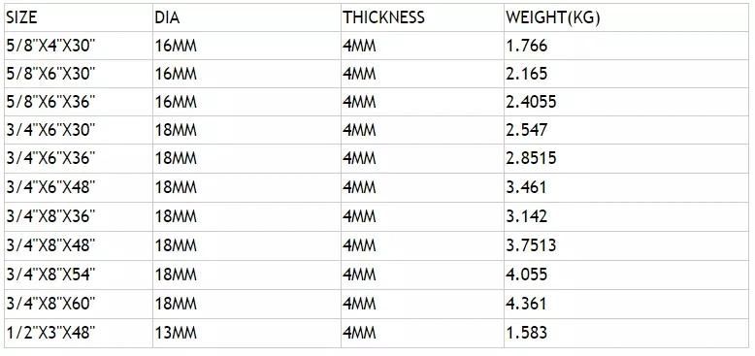Click the 3/4"X6"X48" size cell

(x=79, y=187)
